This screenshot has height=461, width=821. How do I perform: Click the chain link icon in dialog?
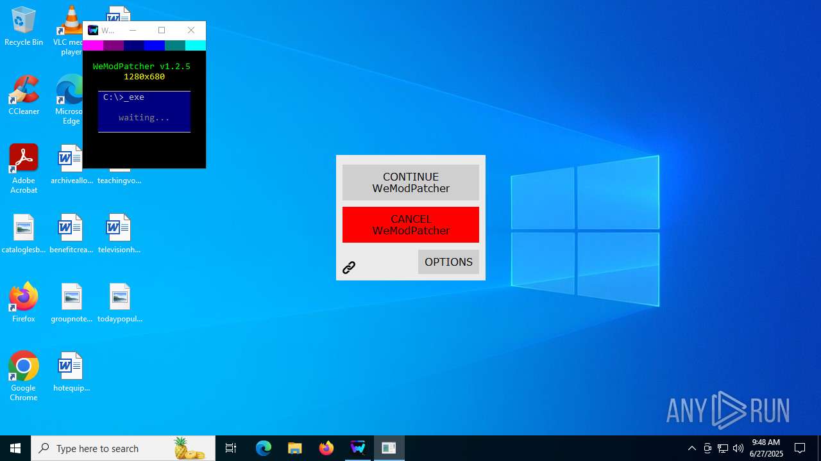tap(349, 268)
